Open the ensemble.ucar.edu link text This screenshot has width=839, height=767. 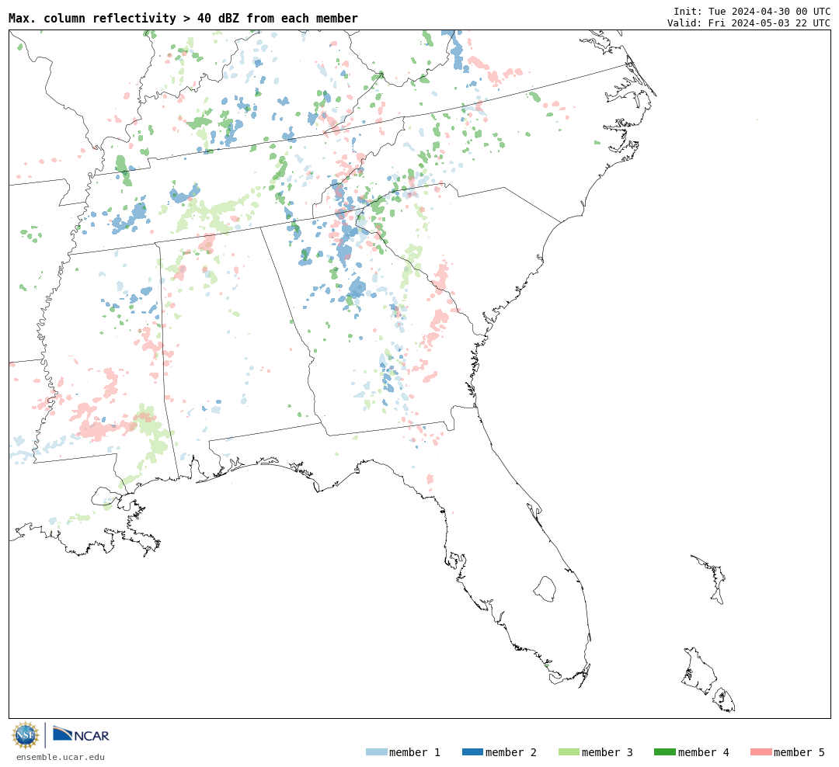pos(61,757)
